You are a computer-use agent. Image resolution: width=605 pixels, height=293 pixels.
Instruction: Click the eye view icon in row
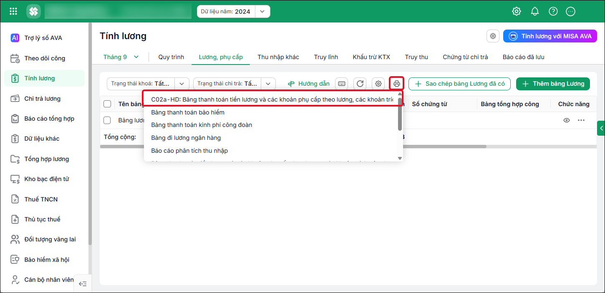[x=567, y=120]
